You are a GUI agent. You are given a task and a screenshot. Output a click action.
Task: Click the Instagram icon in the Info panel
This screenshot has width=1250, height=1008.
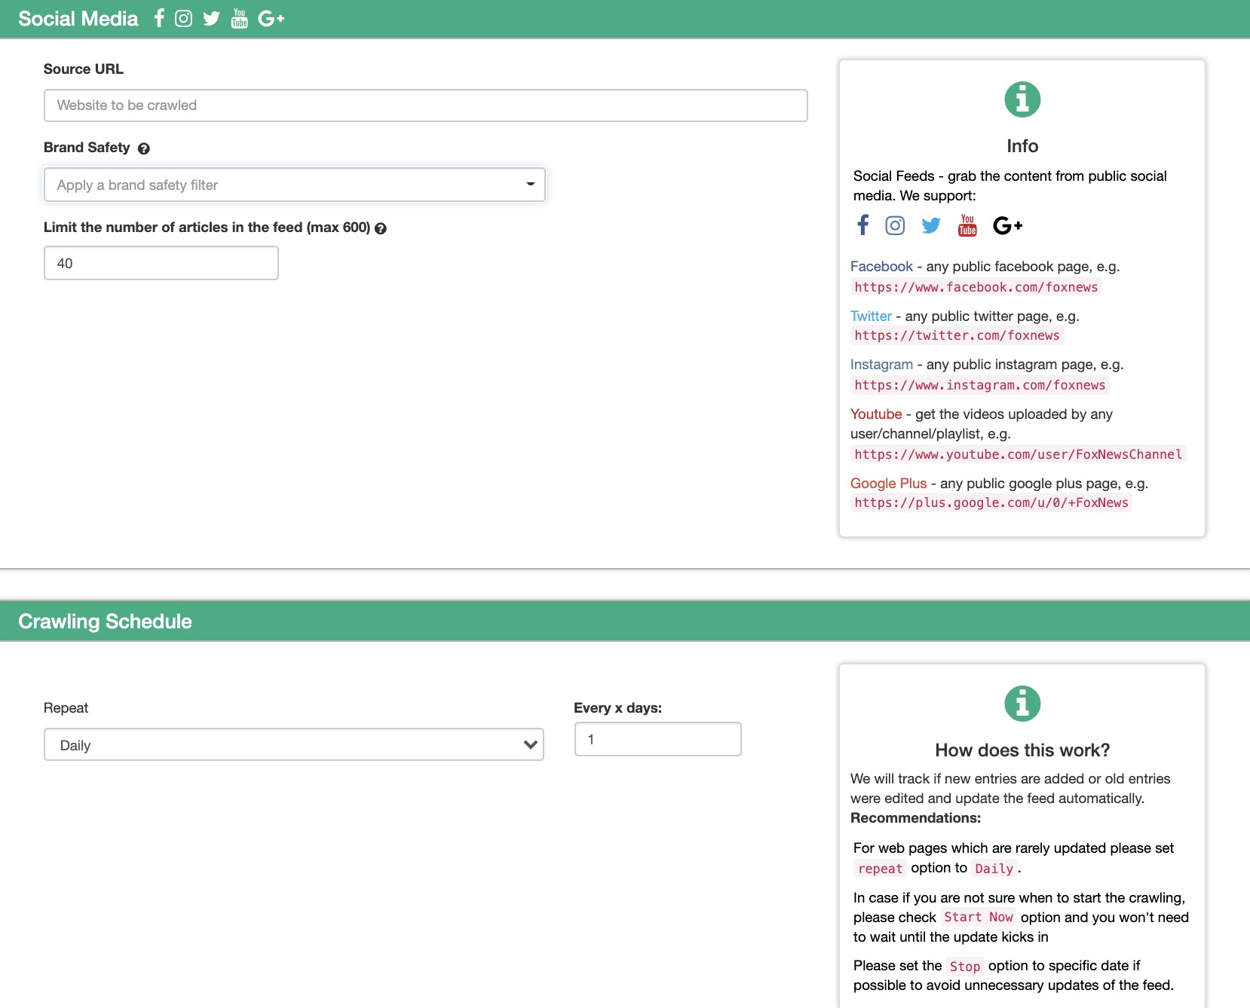click(895, 225)
